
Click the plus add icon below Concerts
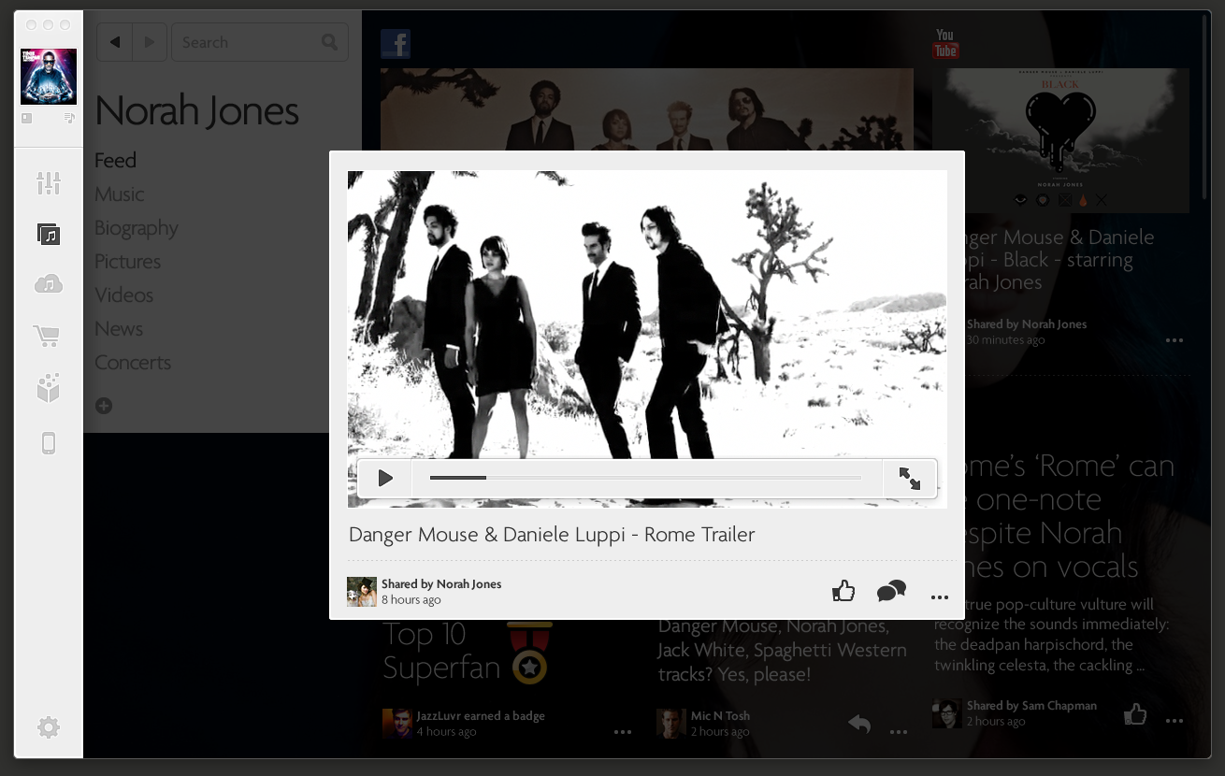point(104,406)
